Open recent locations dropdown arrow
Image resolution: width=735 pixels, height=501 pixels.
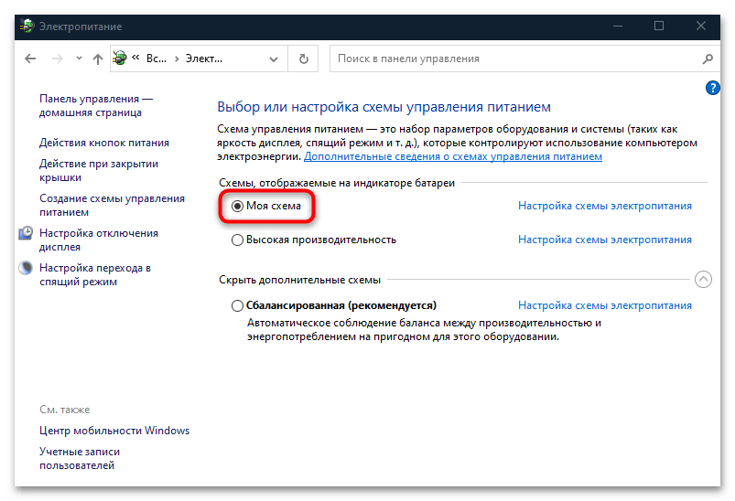tap(78, 59)
